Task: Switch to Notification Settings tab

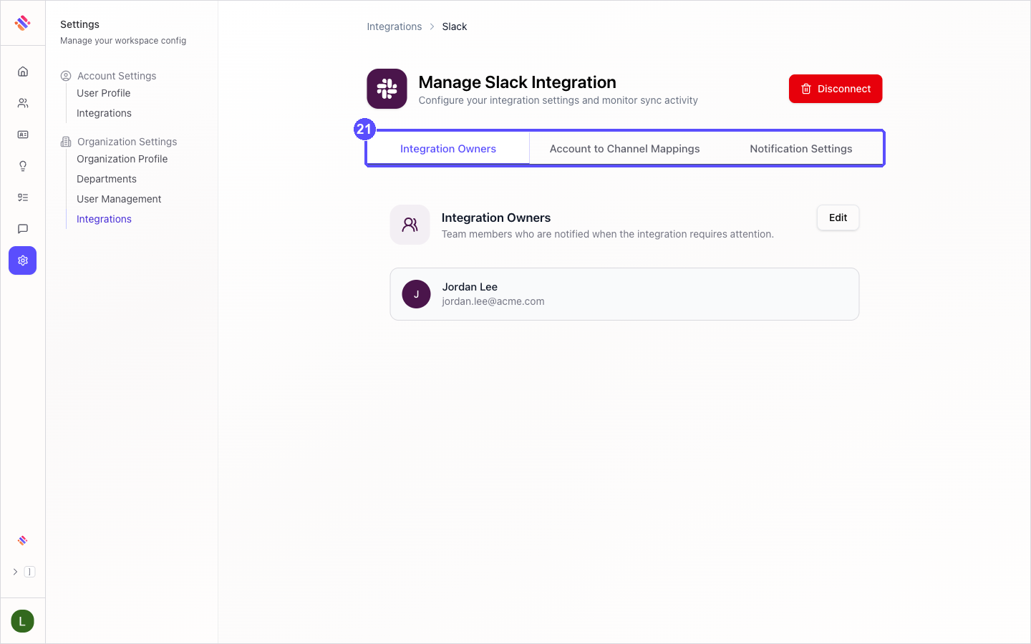Action: pos(801,149)
